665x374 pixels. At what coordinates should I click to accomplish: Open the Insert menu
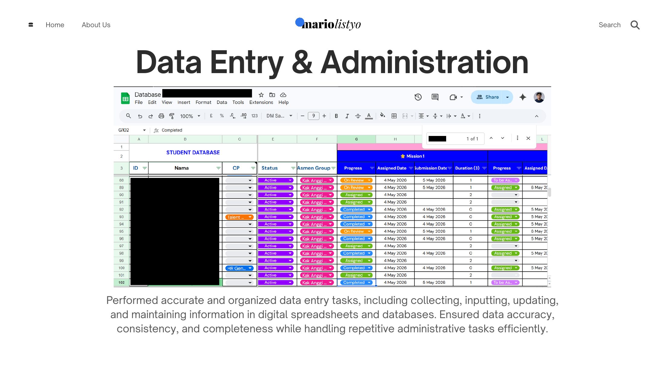coord(184,102)
